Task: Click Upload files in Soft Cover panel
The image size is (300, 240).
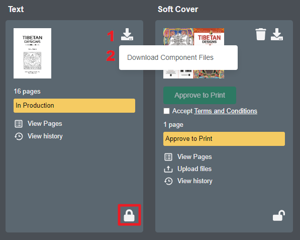Action: tap(194, 169)
